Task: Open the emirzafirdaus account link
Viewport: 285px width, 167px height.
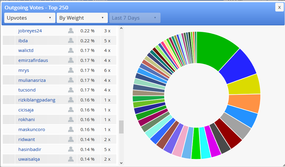Action: pyautogui.click(x=33, y=60)
